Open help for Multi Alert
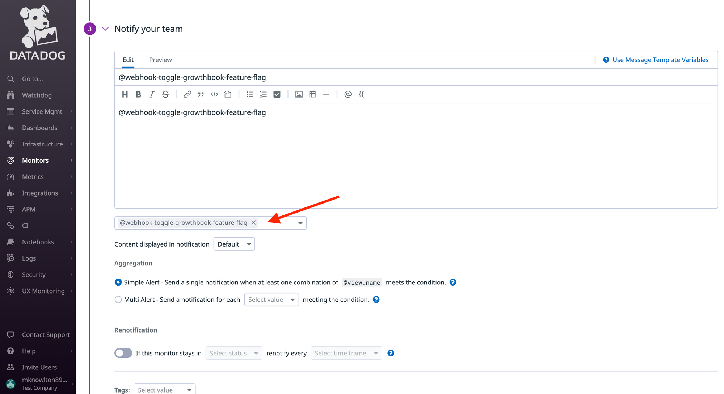This screenshot has width=724, height=394. click(376, 300)
